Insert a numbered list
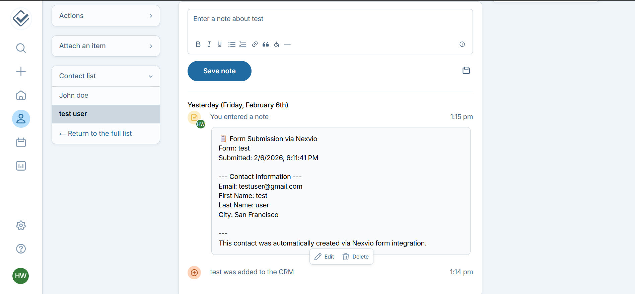The height and width of the screenshot is (294, 635). pos(243,44)
